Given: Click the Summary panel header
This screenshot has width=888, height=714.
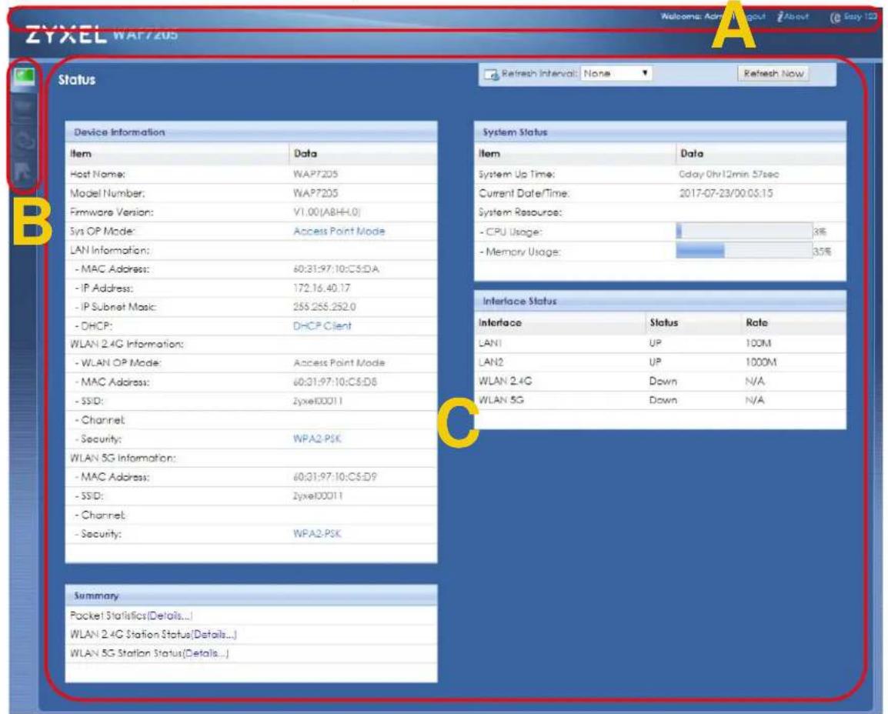Looking at the screenshot, I should tap(252, 596).
